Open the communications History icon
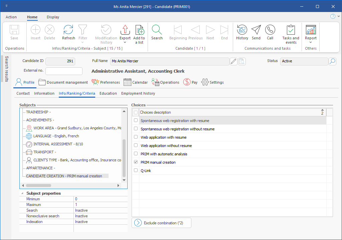The height and width of the screenshot is (240, 342). tap(242, 30)
